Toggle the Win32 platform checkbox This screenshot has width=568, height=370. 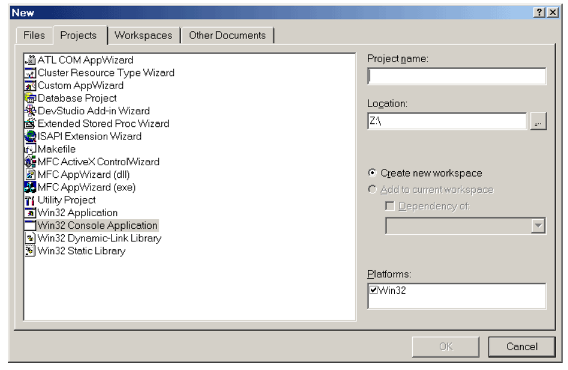point(373,290)
